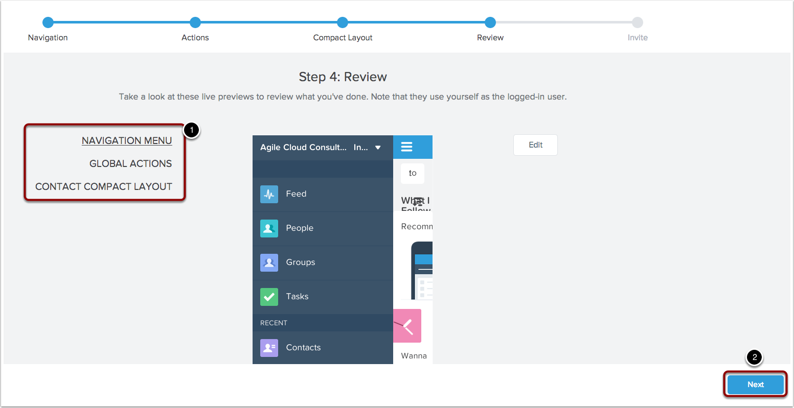This screenshot has width=794, height=408.
Task: Open Tasks via its green checkmark icon
Action: pos(269,297)
